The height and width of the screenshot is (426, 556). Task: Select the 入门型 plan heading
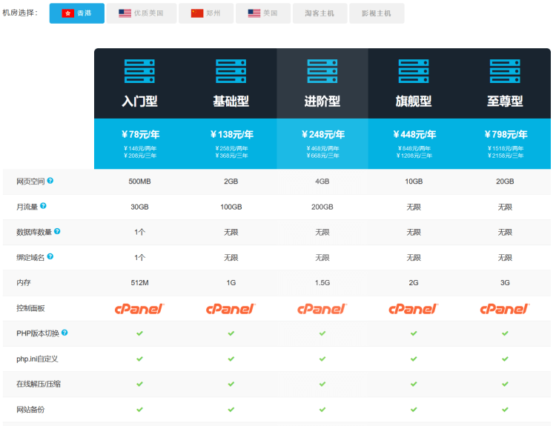click(139, 101)
